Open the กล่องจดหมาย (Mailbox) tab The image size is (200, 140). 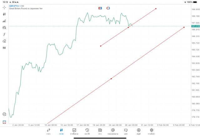click(x=113, y=132)
